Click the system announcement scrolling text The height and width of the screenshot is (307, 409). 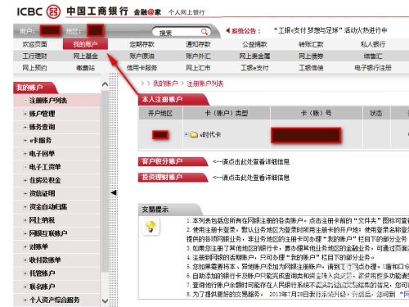330,30
